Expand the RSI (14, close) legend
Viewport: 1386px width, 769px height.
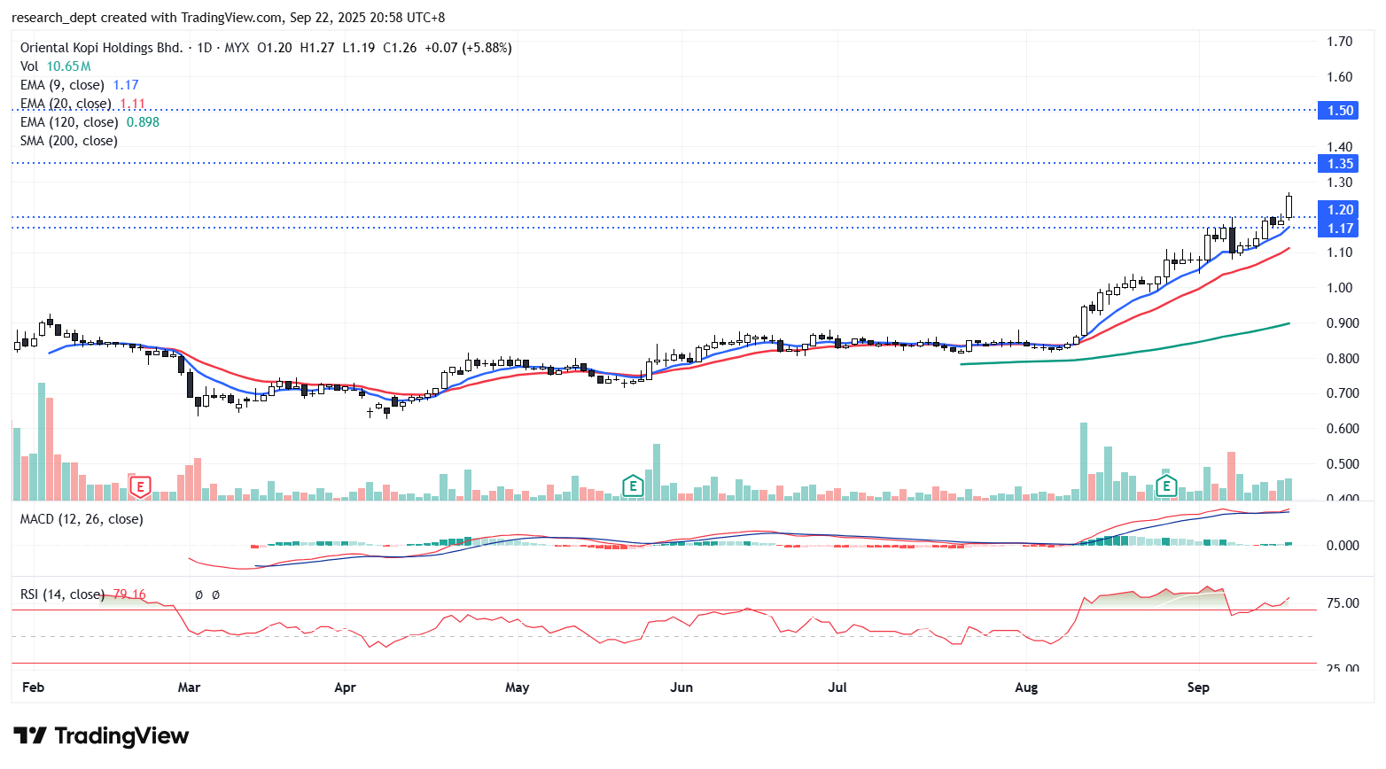pyautogui.click(x=62, y=594)
